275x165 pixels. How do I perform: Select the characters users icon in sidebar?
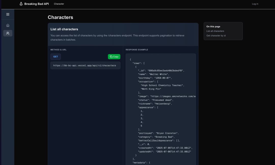pos(8,33)
